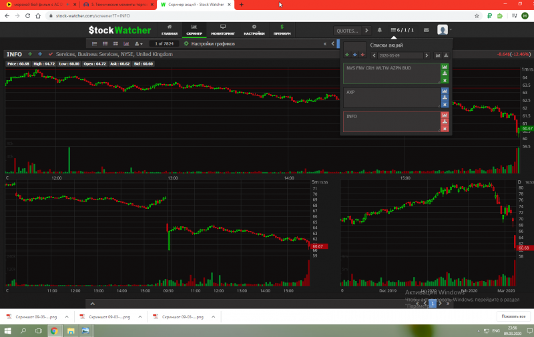Open Windows Start menu
The width and height of the screenshot is (534, 337).
[x=7, y=330]
